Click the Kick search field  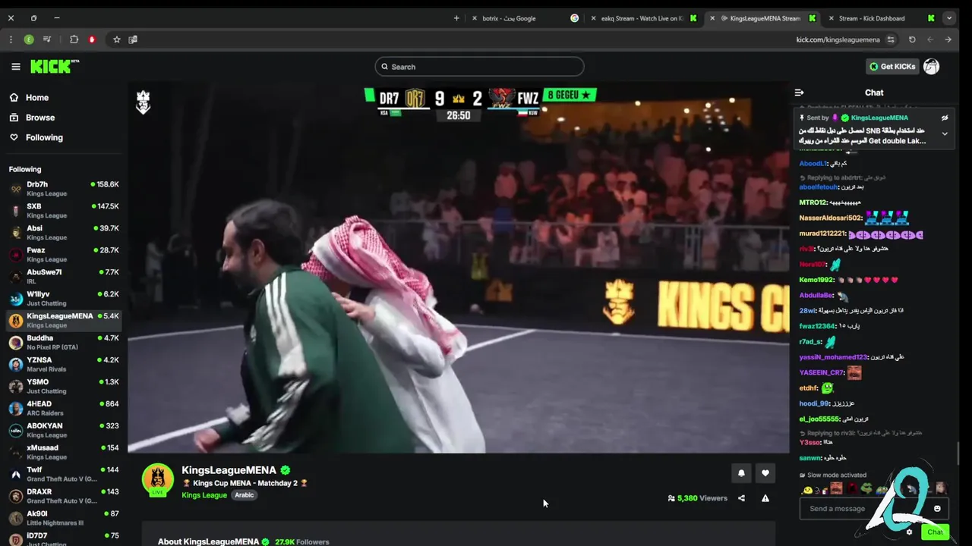[x=479, y=67]
